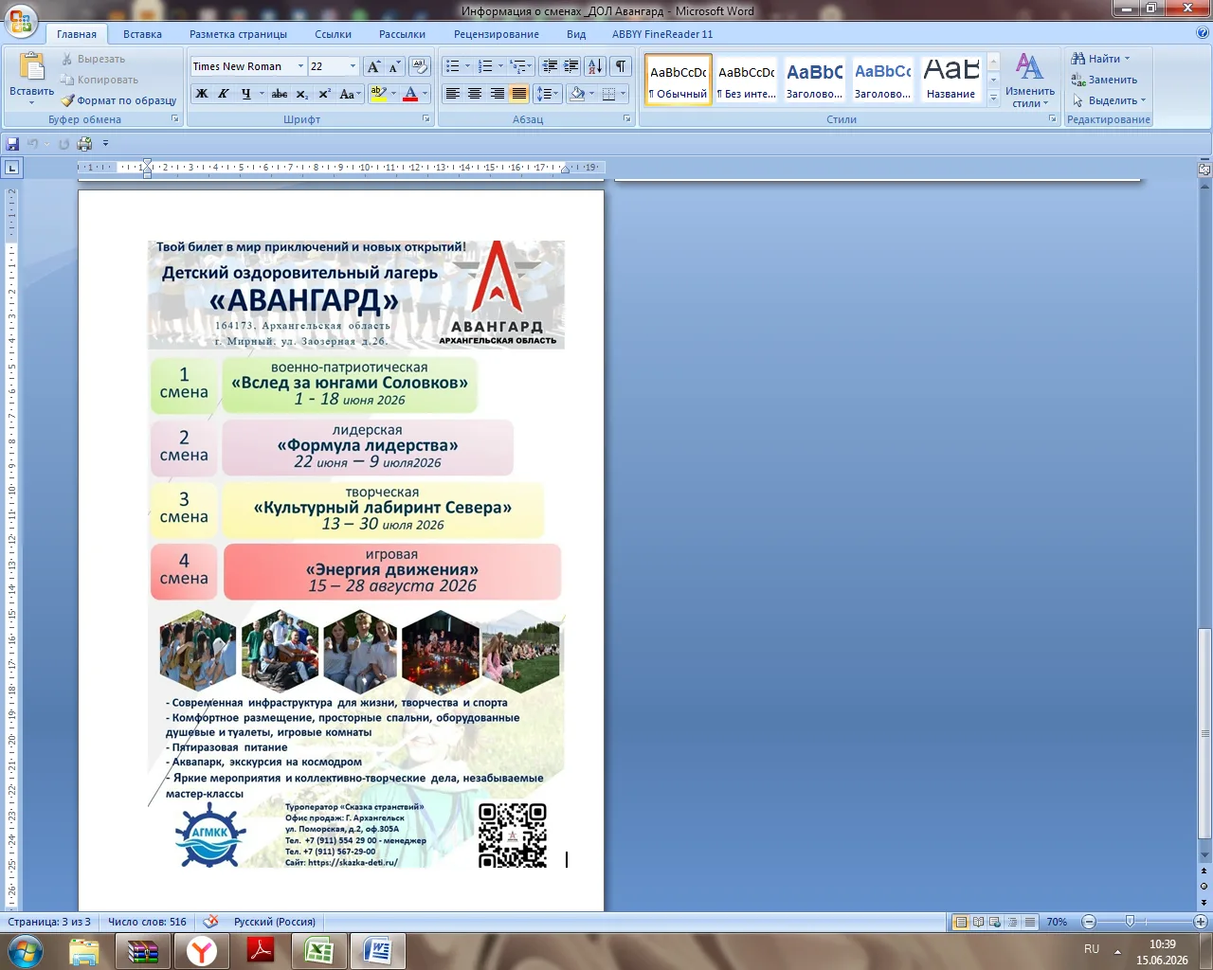This screenshot has width=1213, height=970.
Task: Click the Sort icon in Paragraph group
Action: coord(594,66)
